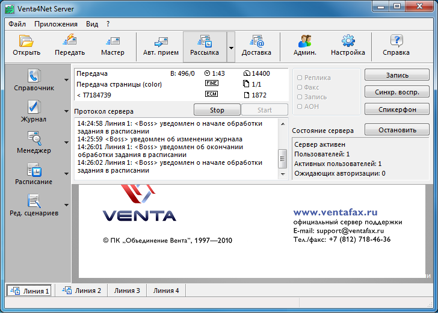438x314 pixels.
Task: Enable Авт. прием auto-receive icon
Action: pyautogui.click(x=161, y=42)
